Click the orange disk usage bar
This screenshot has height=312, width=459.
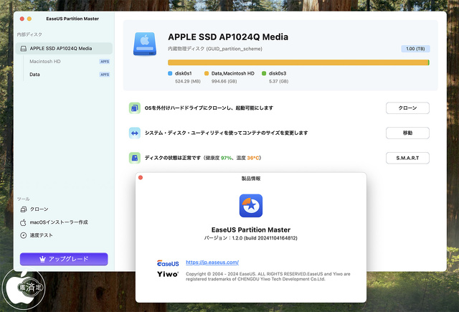pyautogui.click(x=298, y=62)
